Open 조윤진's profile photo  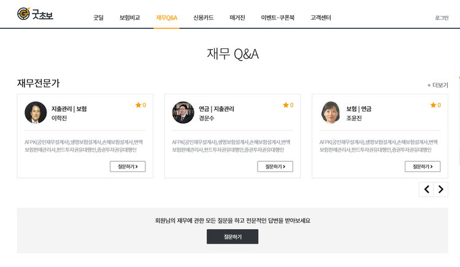pos(331,113)
